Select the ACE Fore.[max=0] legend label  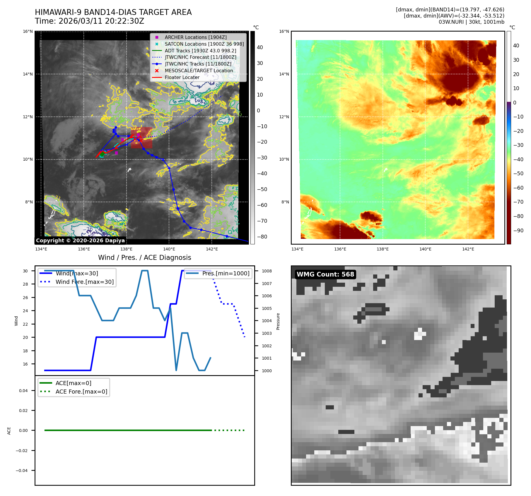pyautogui.click(x=81, y=392)
